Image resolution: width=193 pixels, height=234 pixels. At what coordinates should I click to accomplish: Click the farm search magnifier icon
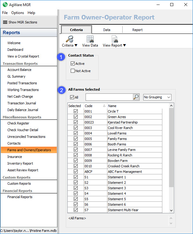136,97
